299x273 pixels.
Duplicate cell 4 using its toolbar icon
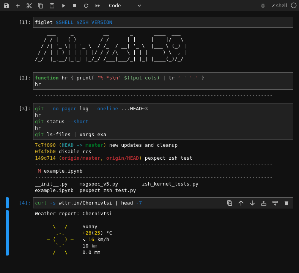tap(230, 203)
